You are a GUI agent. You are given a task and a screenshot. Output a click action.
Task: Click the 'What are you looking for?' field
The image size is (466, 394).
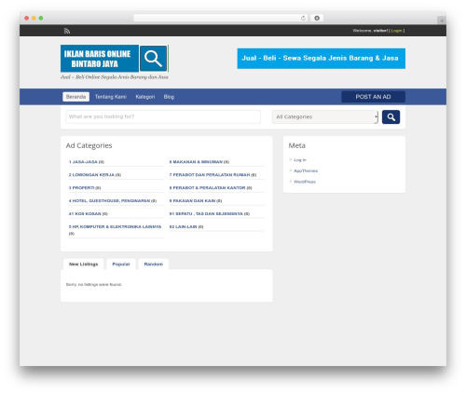pos(163,116)
